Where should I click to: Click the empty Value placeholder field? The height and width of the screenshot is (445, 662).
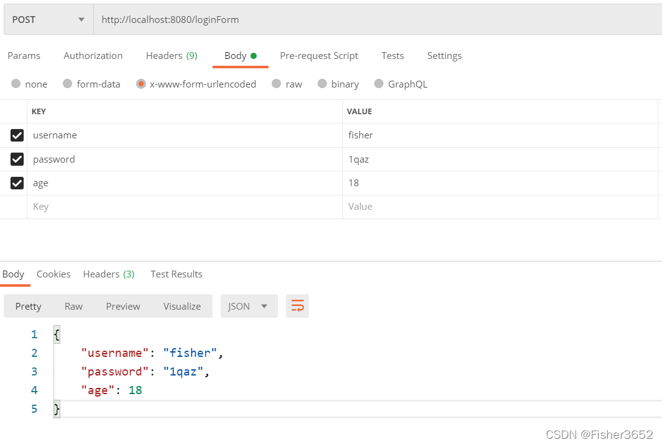(x=500, y=207)
